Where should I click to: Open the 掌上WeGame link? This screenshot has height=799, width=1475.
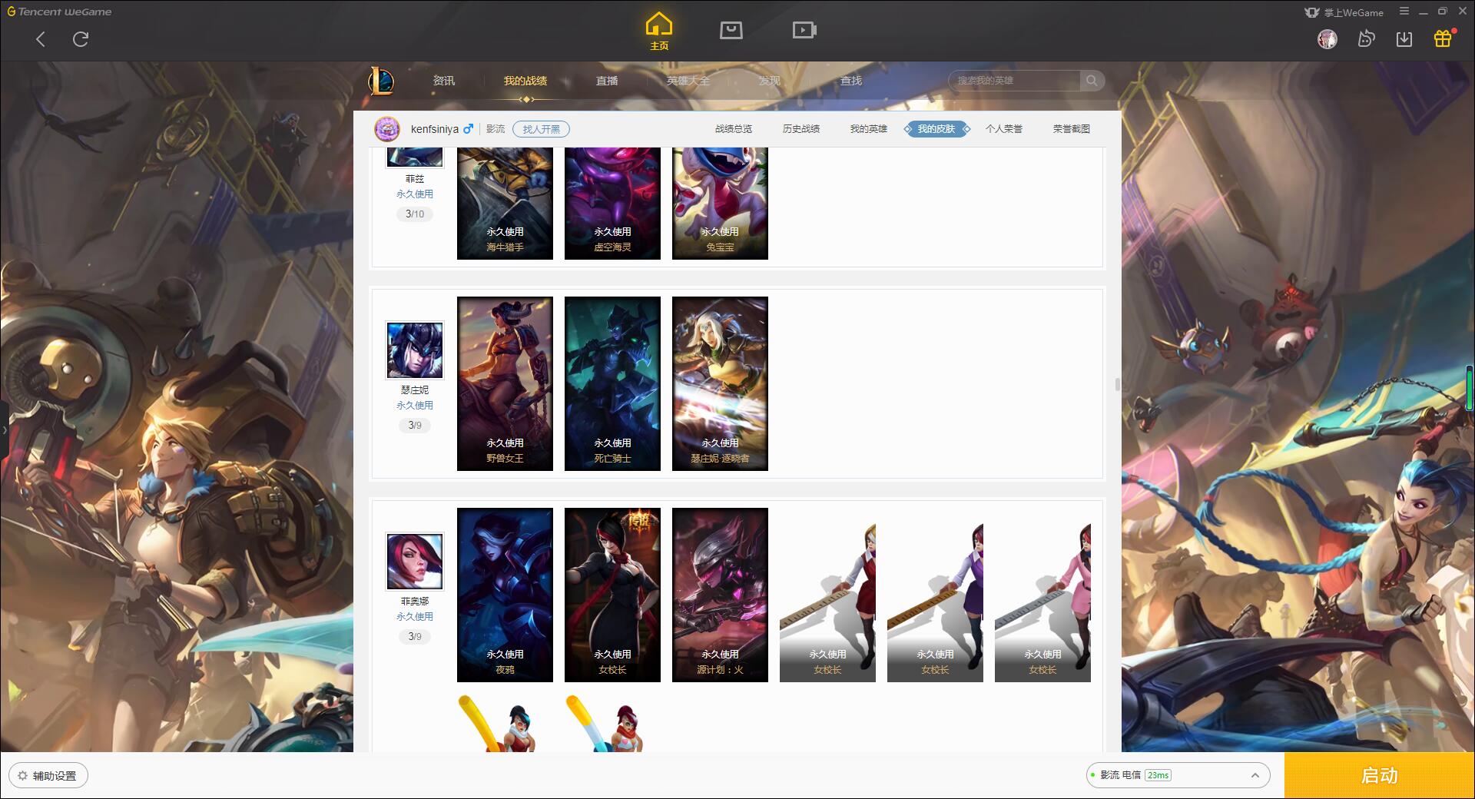(1344, 12)
